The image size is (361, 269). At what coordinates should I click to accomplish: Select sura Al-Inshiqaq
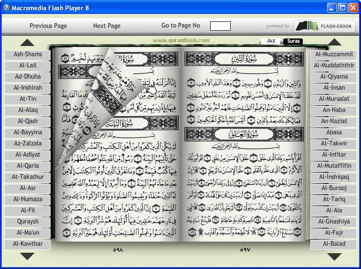click(x=334, y=177)
